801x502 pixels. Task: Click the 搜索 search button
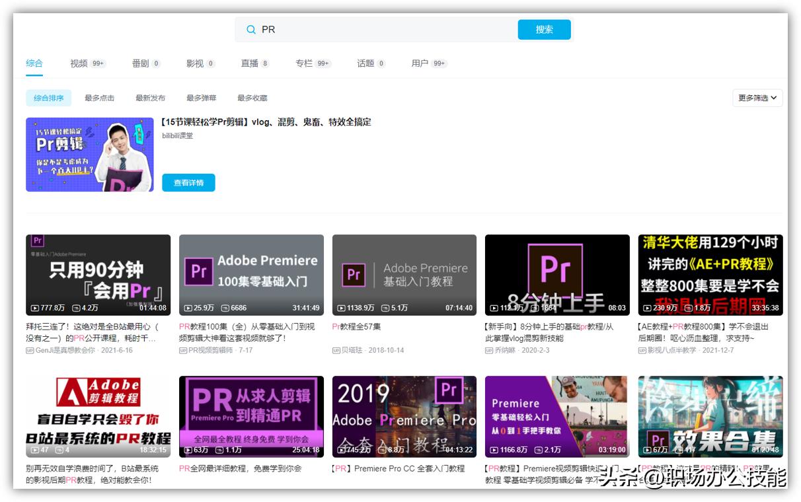(544, 30)
